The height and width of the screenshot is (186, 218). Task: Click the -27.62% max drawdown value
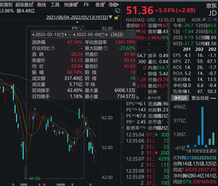pyautogui.click(x=127, y=48)
